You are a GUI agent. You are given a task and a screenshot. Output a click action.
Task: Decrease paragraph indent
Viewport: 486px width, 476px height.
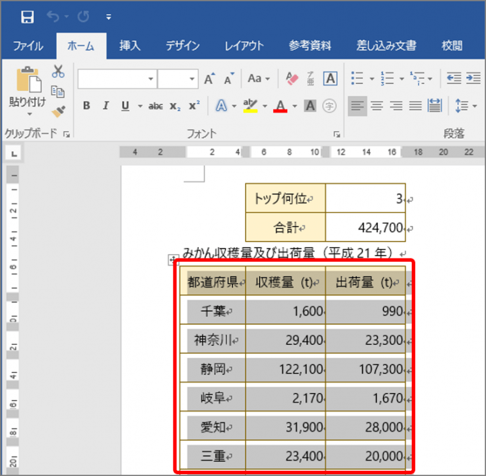(x=454, y=78)
